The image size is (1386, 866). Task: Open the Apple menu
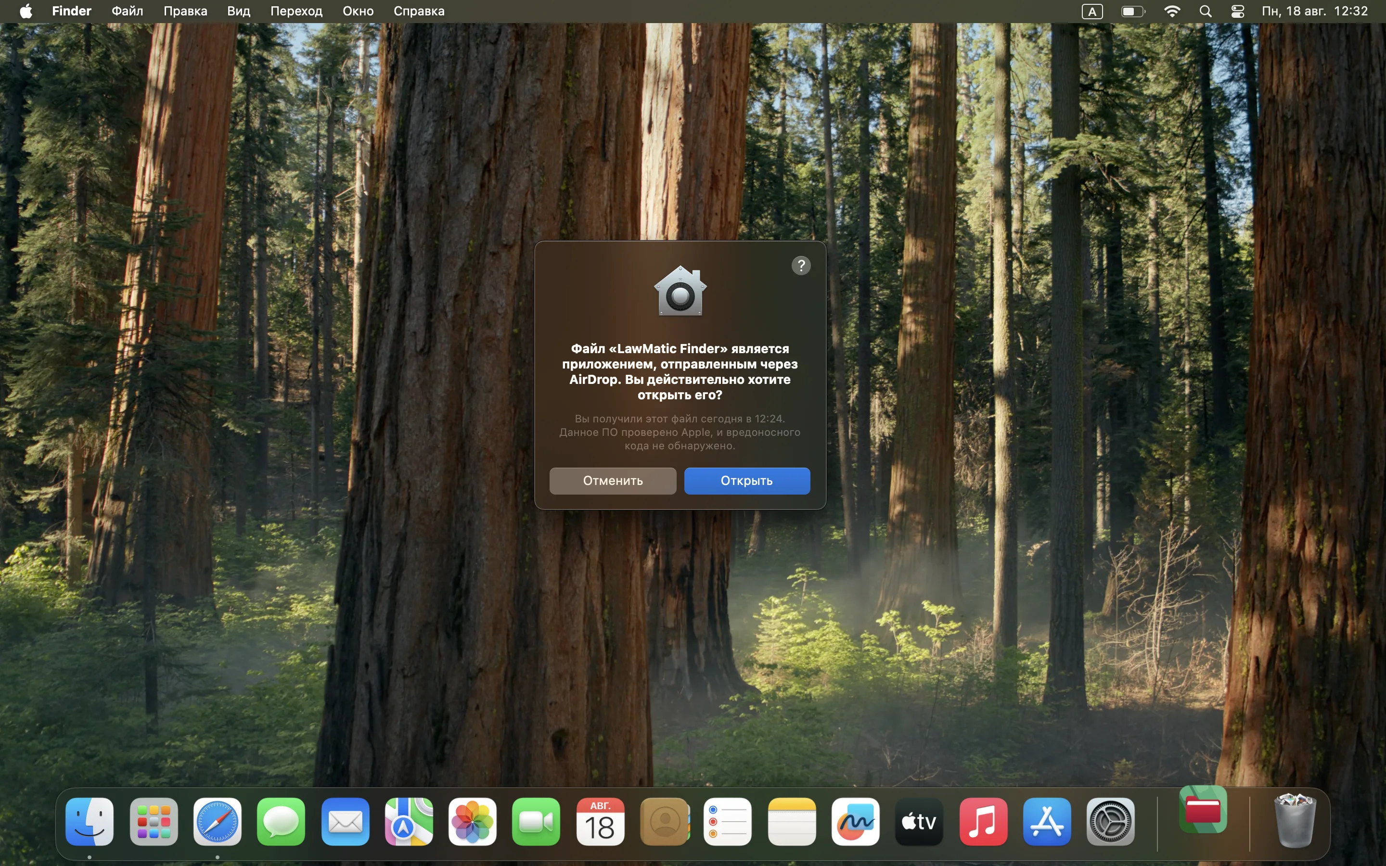26,12
